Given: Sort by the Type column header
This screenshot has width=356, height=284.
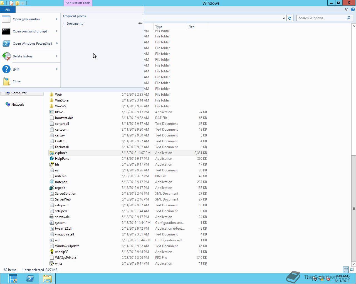Looking at the screenshot, I should point(170,27).
